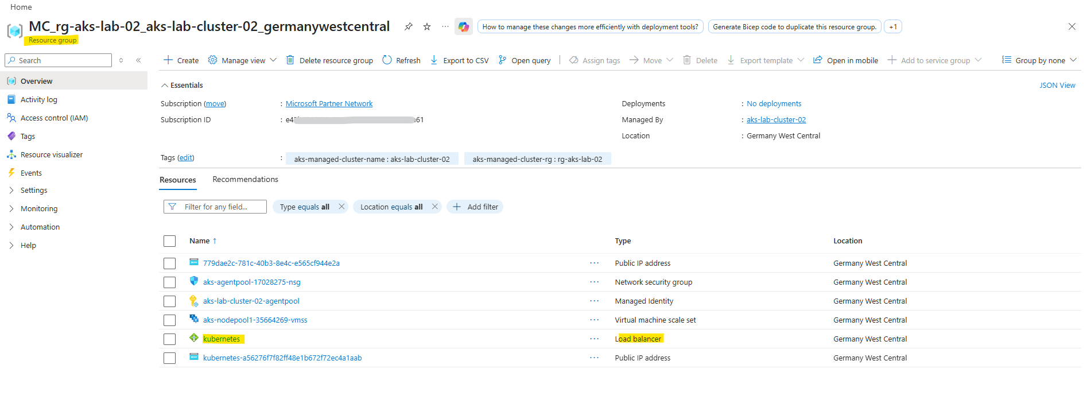The height and width of the screenshot is (411, 1091).
Task: Open the Copilot icon in header
Action: [463, 27]
